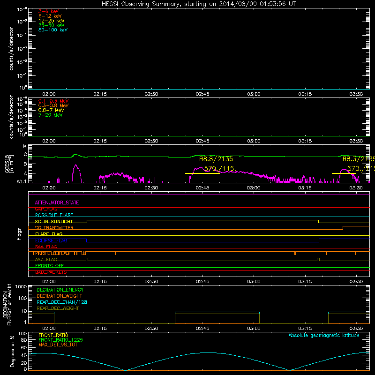Screen dimensions: 375x375
Task: Click the REAR_DEC_WEIGHT legend label
Action: coord(58,308)
